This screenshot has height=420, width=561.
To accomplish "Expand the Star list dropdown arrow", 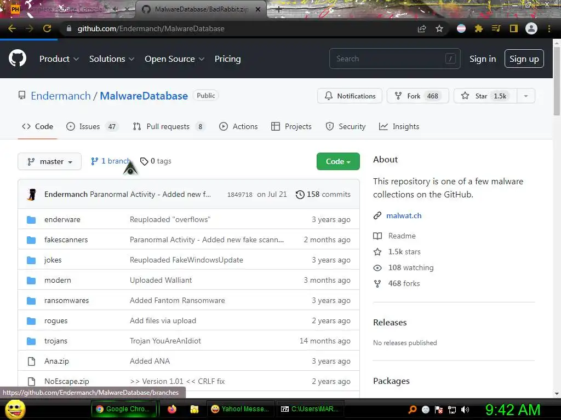I will click(x=526, y=96).
